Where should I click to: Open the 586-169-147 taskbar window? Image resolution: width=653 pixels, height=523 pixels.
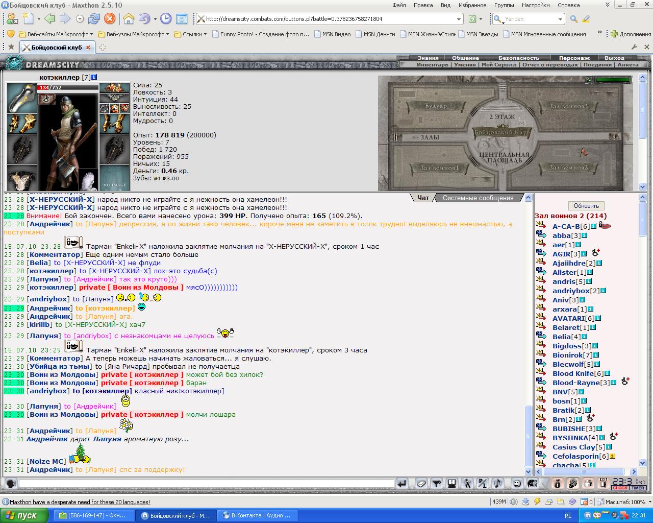click(94, 515)
